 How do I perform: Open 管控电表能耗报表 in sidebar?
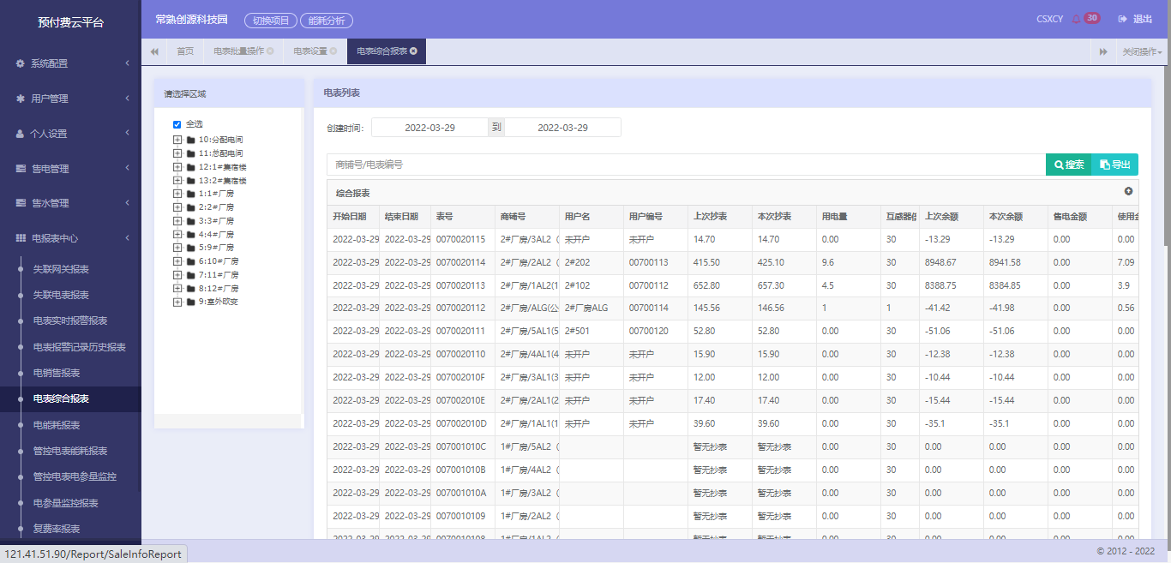click(x=70, y=451)
